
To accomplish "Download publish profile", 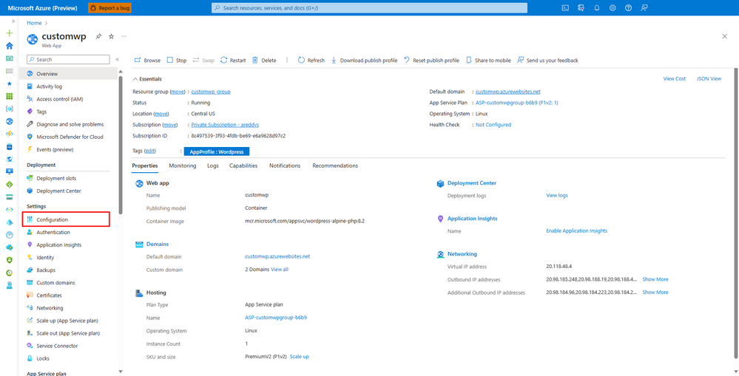I will click(x=364, y=61).
